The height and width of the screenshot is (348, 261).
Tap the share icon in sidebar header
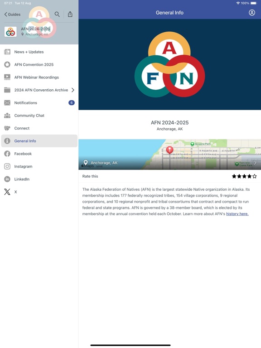(70, 14)
